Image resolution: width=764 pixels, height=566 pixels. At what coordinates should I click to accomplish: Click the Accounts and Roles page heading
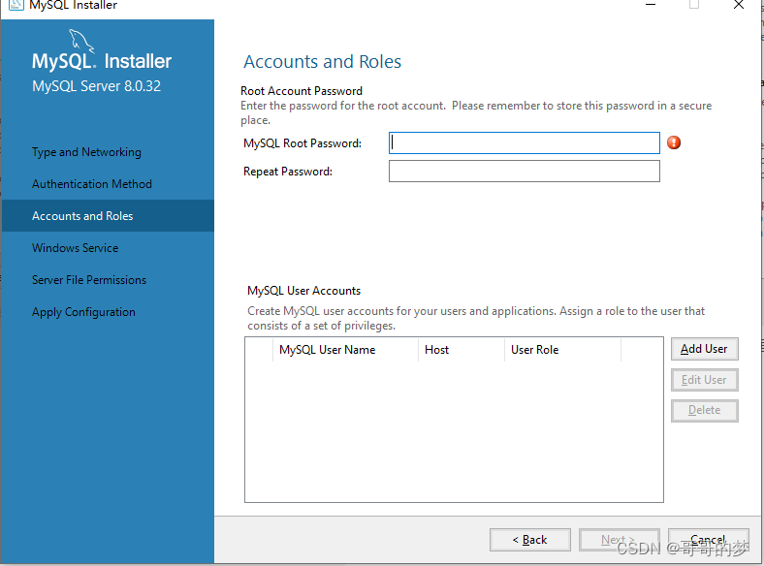point(323,62)
